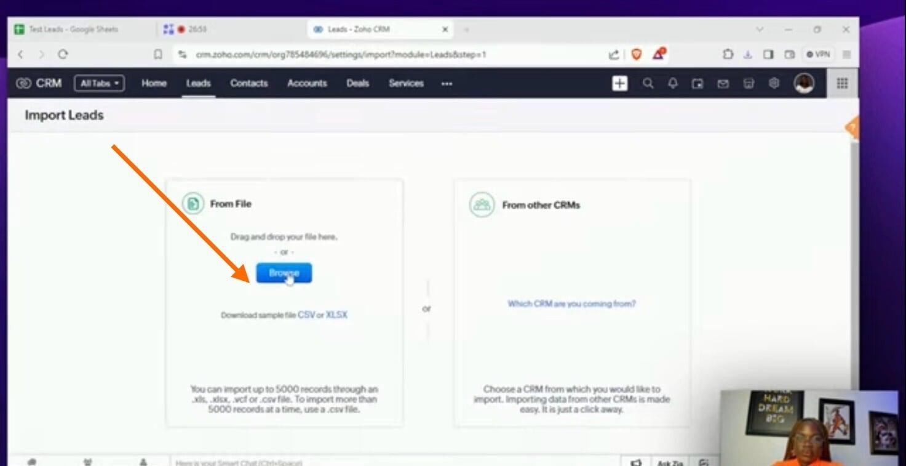Open the Deals module tab
This screenshot has width=906, height=466.
pyautogui.click(x=357, y=83)
